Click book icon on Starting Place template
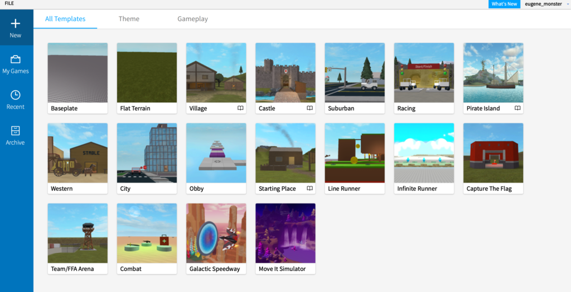 coord(309,189)
